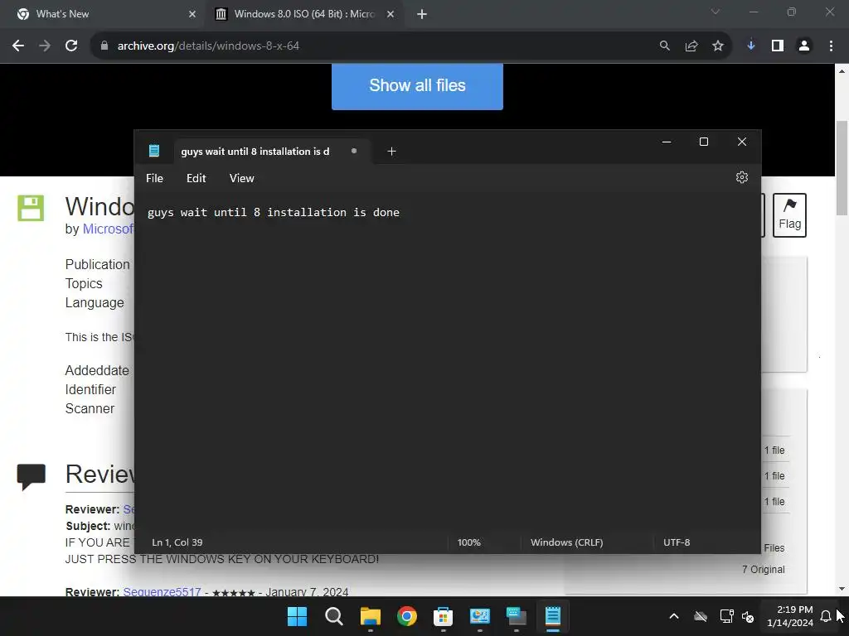Switch to the Windows 8.0 ISO Chrome tab
This screenshot has height=636, width=849.
[x=303, y=14]
